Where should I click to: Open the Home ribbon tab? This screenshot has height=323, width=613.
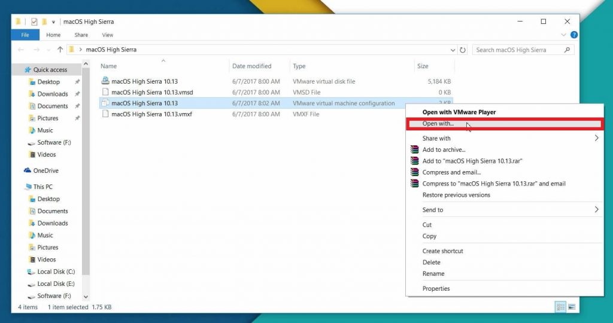click(53, 35)
